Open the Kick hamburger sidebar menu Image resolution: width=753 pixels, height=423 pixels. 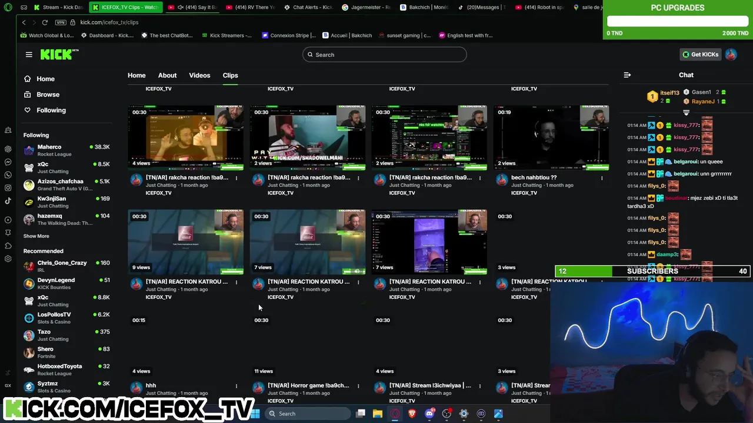pos(29,55)
